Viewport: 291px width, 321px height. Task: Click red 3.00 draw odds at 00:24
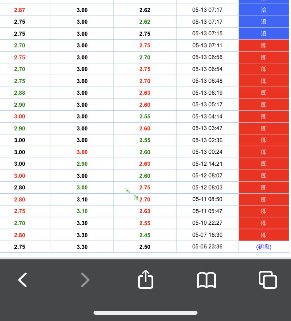pos(82,152)
